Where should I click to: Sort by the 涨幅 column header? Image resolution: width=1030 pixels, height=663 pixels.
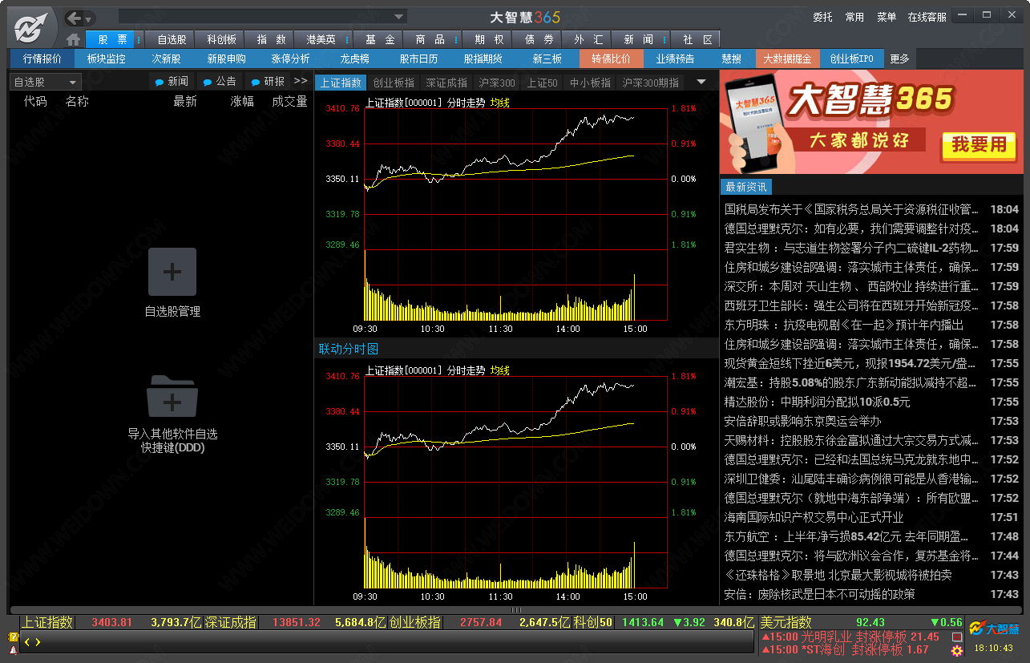[242, 102]
